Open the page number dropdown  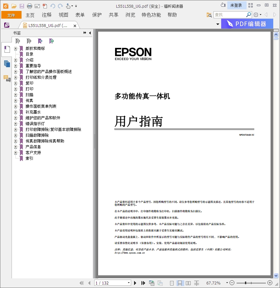point(129,283)
